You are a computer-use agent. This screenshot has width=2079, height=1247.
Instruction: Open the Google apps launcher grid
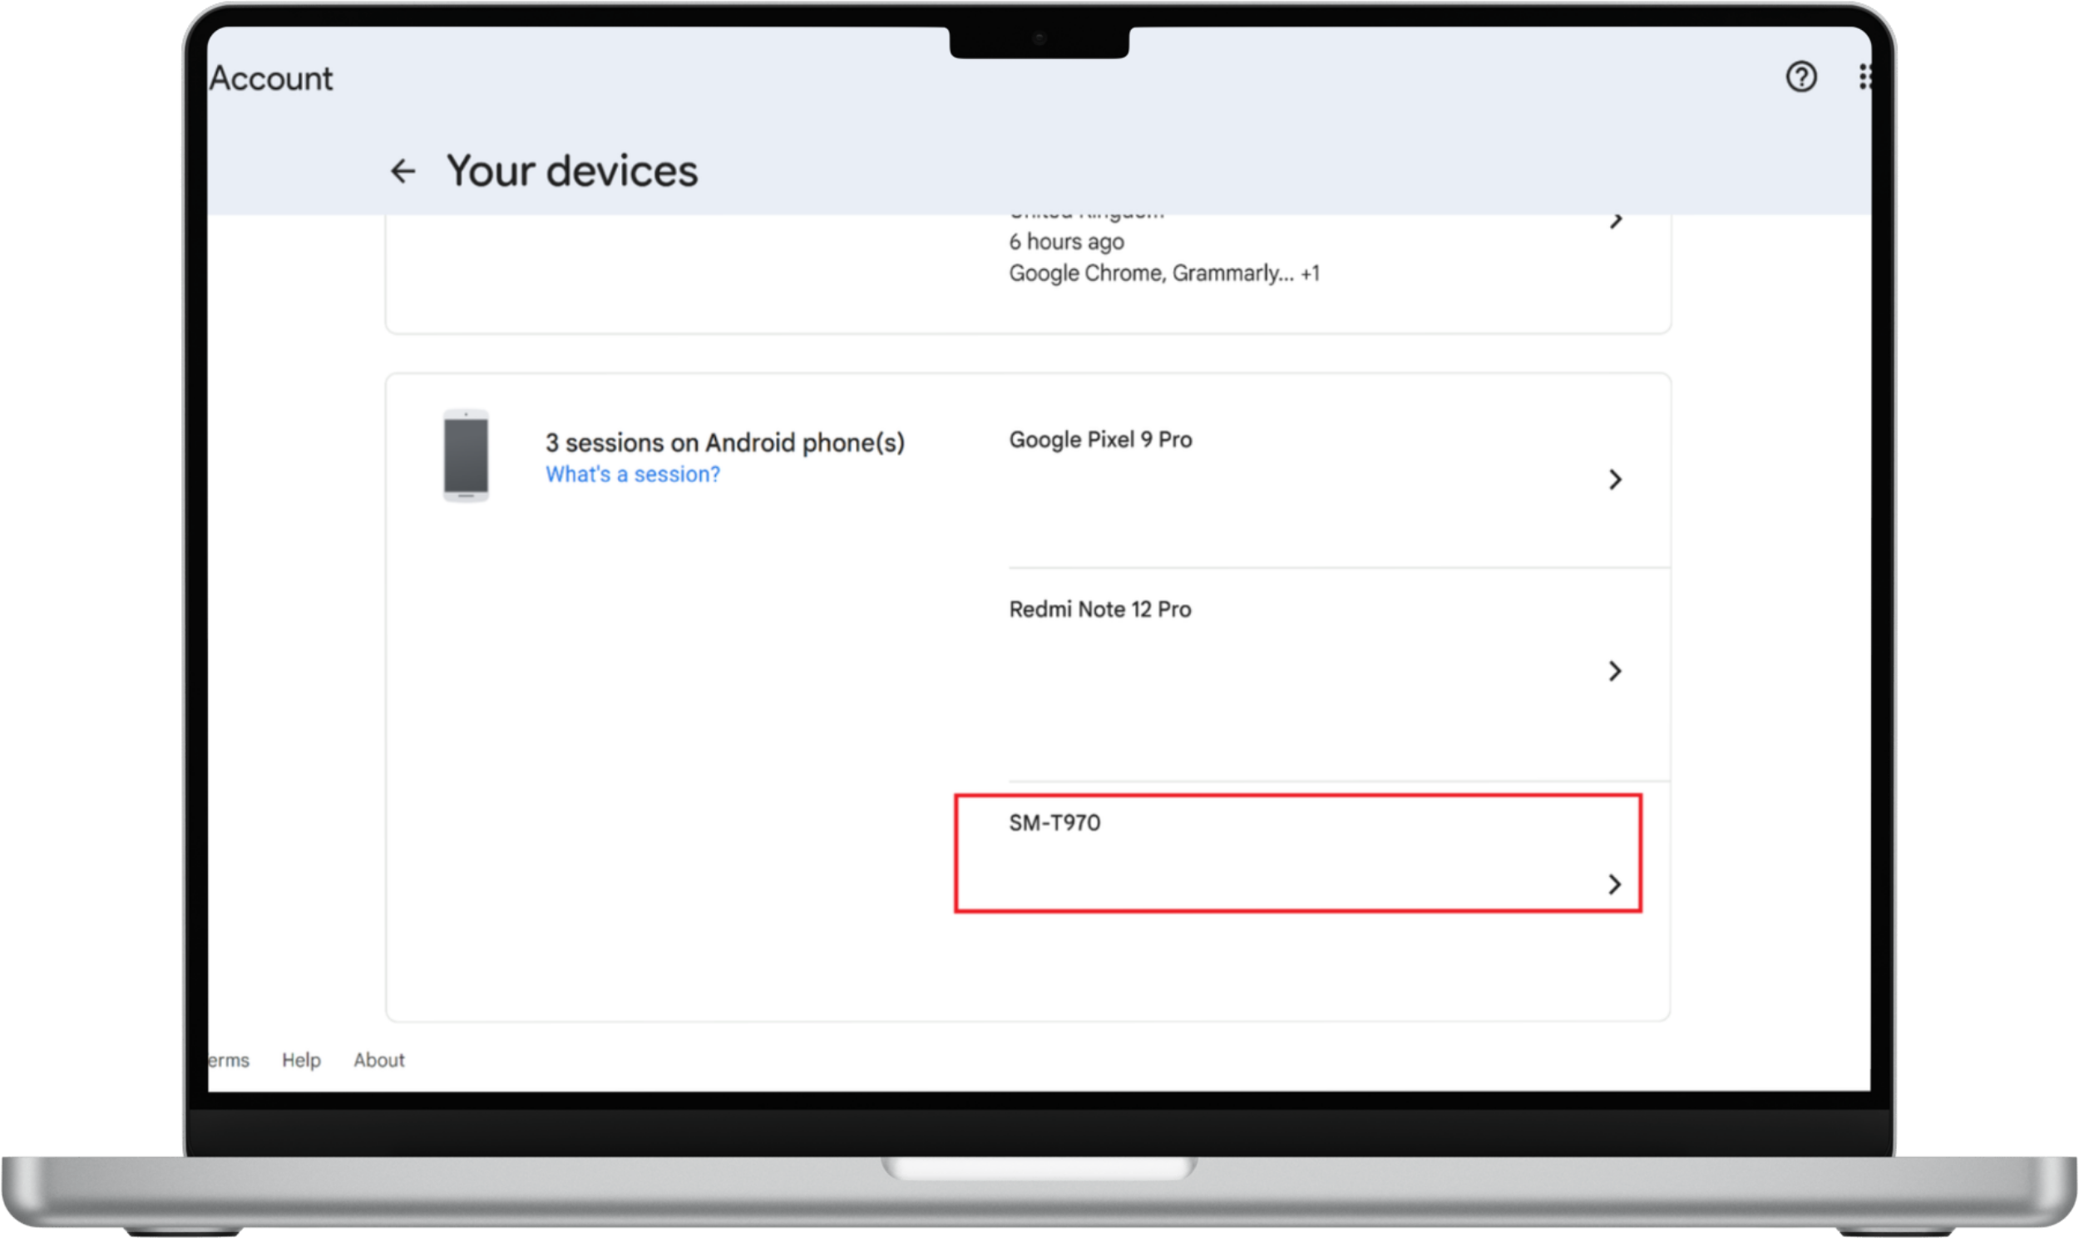(x=1866, y=77)
